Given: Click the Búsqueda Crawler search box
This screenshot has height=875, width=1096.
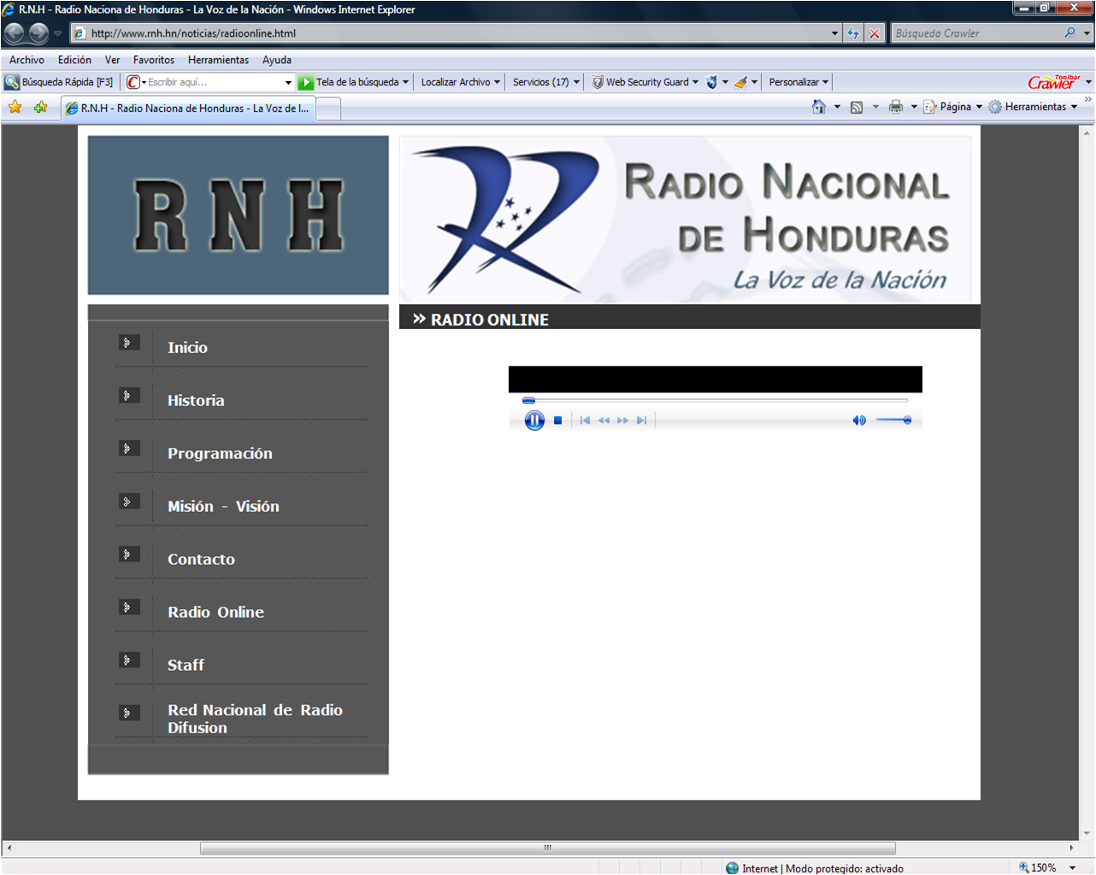Looking at the screenshot, I should [975, 33].
